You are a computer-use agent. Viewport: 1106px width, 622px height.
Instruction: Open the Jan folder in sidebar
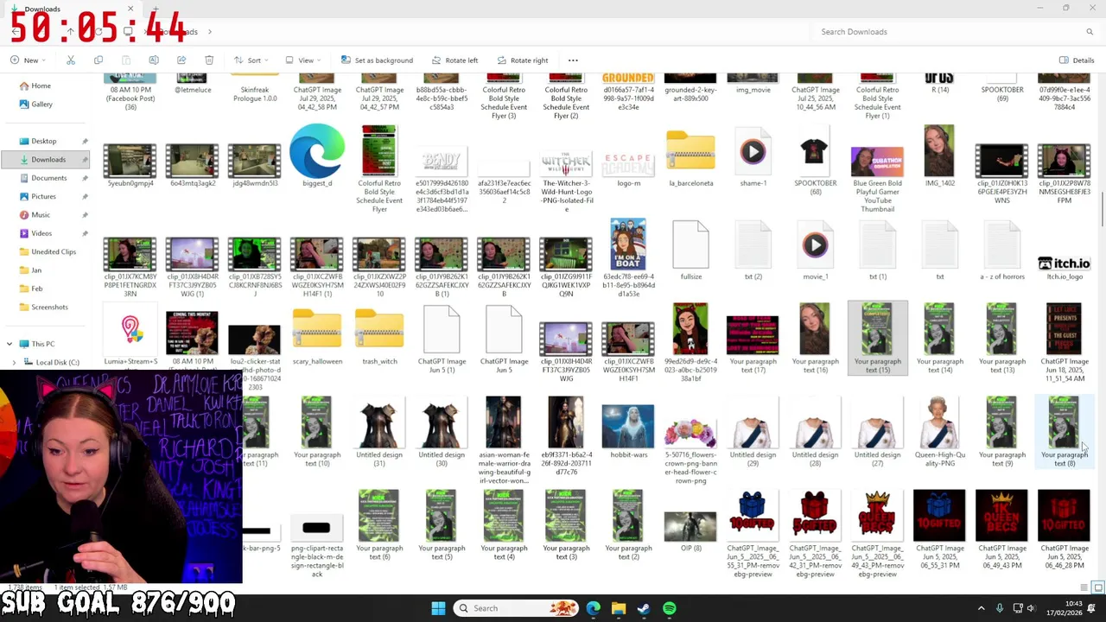point(36,270)
